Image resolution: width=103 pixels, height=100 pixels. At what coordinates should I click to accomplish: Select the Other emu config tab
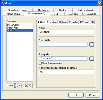pyautogui.click(x=37, y=14)
